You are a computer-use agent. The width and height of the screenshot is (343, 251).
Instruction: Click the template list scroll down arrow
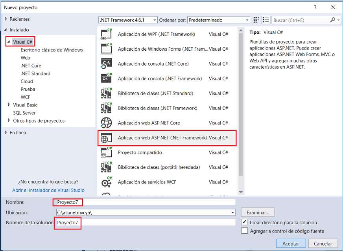pyautogui.click(x=241, y=192)
